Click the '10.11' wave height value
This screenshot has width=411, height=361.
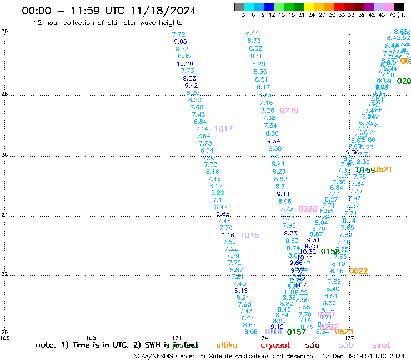coord(305,258)
